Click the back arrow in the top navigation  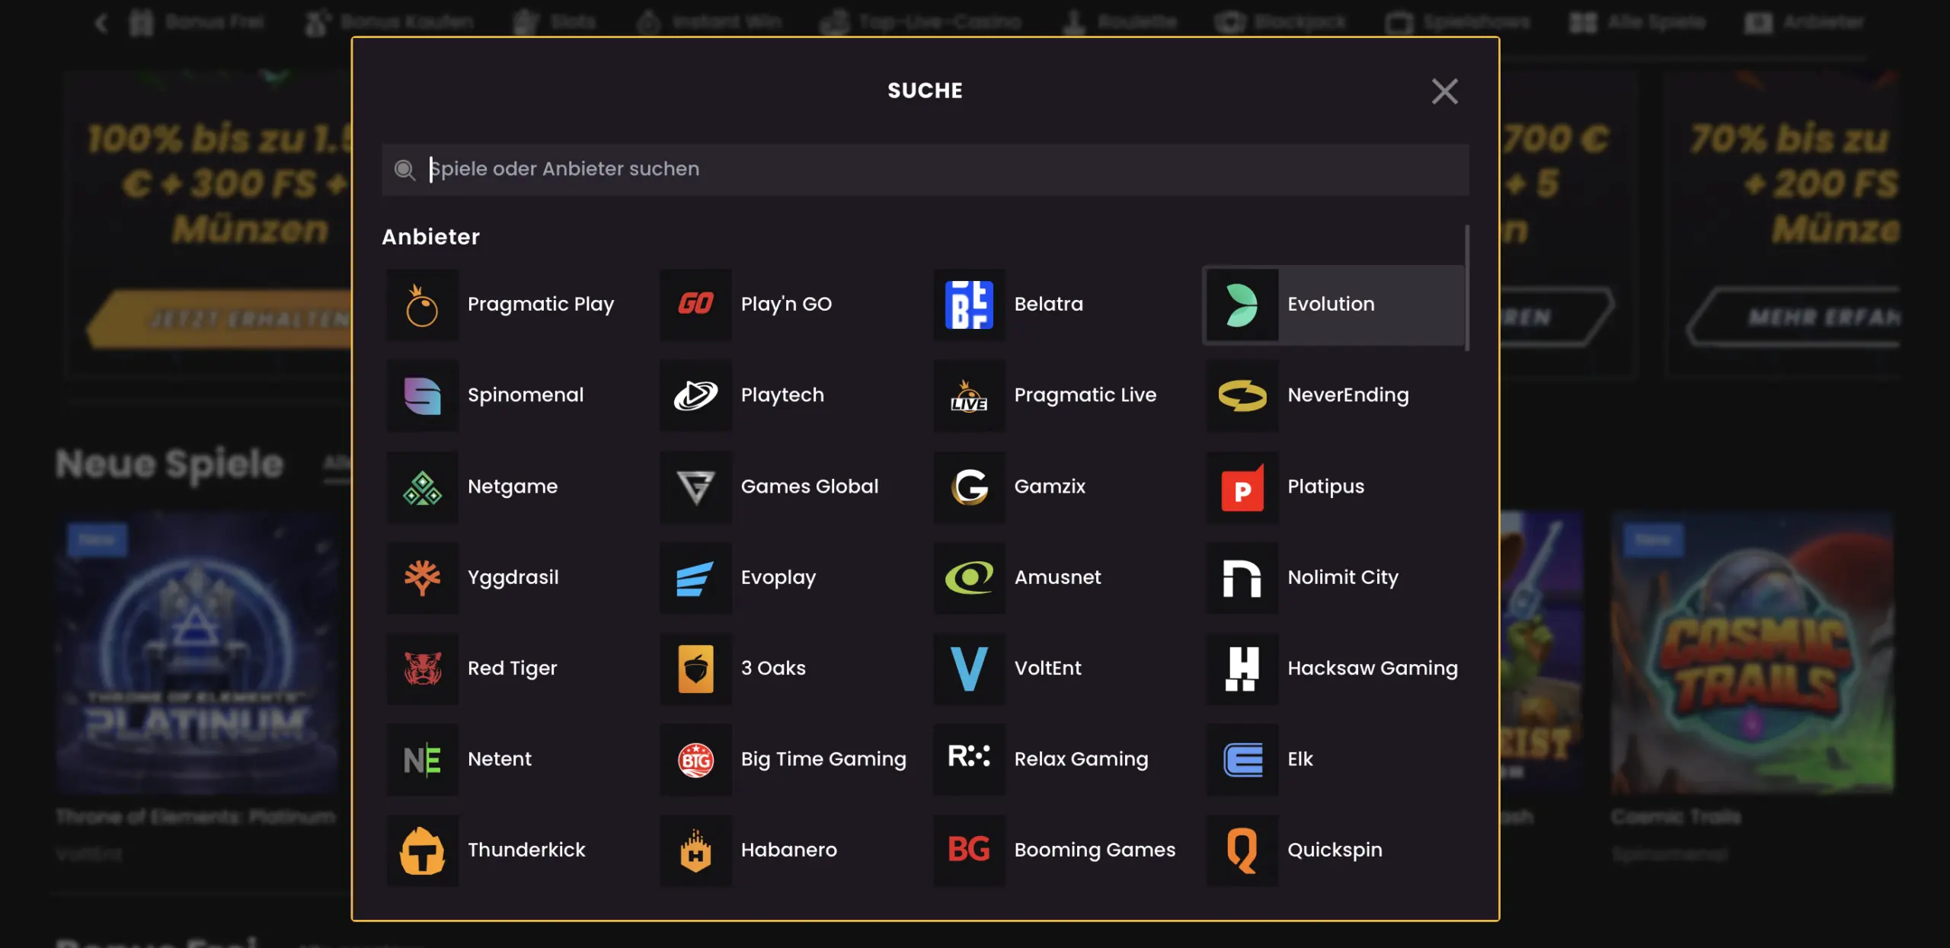(101, 23)
